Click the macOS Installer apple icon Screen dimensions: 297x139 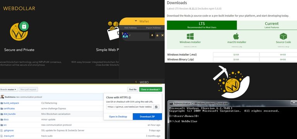coord(236,36)
